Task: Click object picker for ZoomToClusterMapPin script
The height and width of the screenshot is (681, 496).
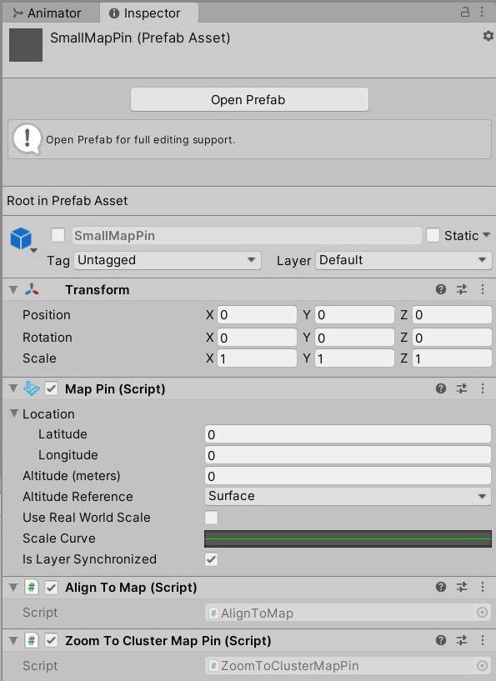Action: point(482,665)
